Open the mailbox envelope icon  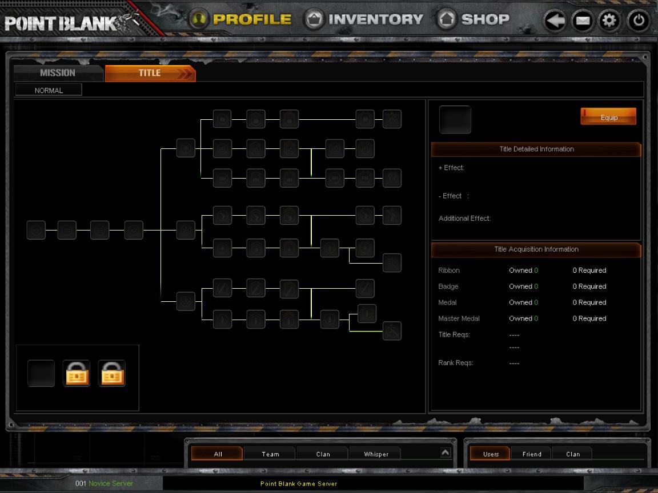point(582,22)
